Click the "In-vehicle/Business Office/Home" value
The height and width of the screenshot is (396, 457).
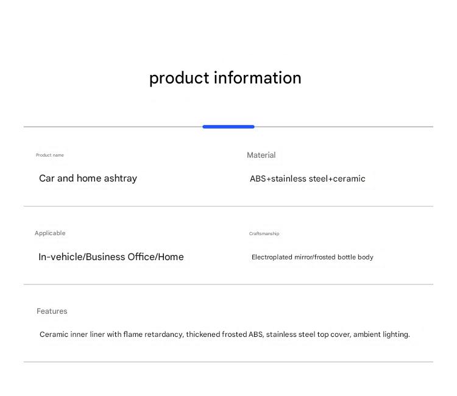tap(111, 257)
